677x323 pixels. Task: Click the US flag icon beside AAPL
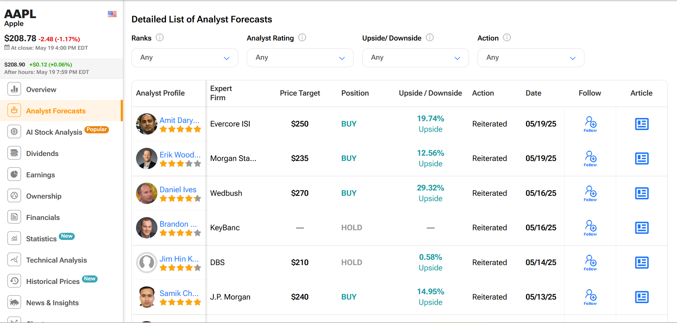point(112,14)
